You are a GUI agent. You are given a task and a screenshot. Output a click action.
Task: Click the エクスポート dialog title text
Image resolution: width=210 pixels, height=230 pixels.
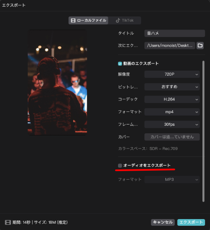pos(14,5)
